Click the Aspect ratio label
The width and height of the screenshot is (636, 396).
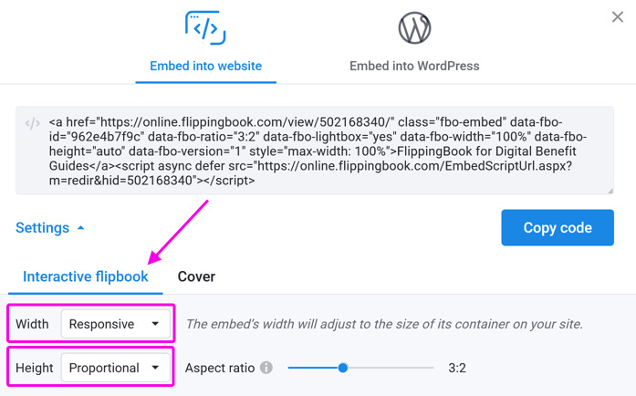click(x=220, y=368)
